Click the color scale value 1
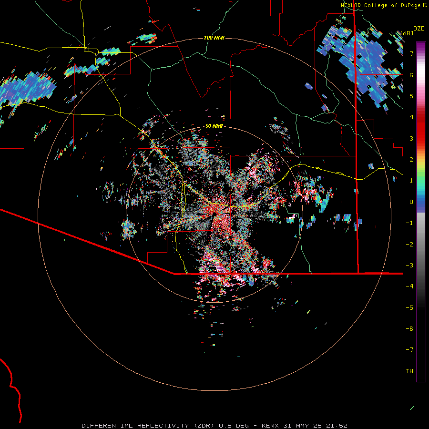 (411, 181)
